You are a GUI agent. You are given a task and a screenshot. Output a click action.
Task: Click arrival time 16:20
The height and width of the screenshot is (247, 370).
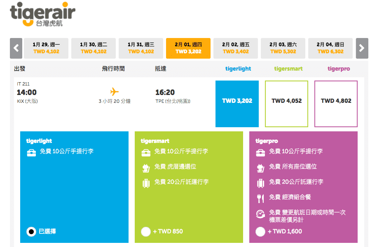pos(165,92)
